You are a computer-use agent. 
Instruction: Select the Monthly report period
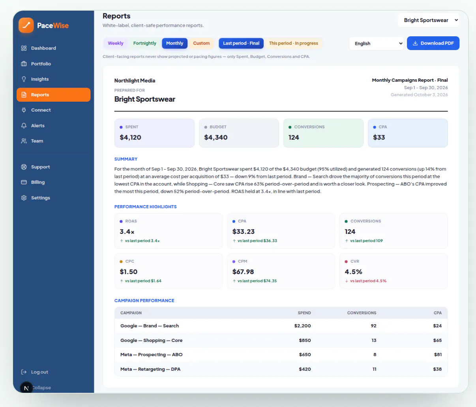point(175,43)
